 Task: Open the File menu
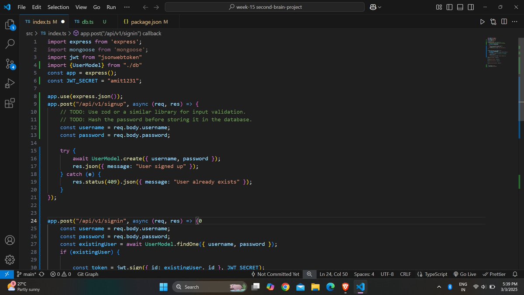(21, 7)
